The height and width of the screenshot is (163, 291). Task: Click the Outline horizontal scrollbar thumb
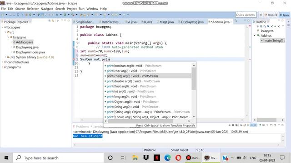coord(267,120)
